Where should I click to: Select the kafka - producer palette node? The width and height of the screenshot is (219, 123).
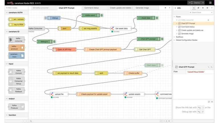(x=17, y=48)
